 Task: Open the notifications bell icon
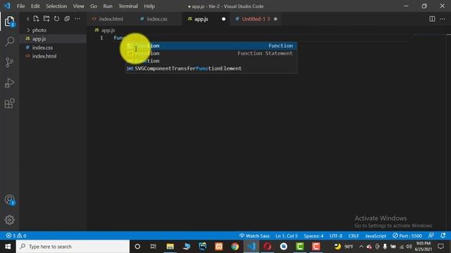tap(443, 236)
